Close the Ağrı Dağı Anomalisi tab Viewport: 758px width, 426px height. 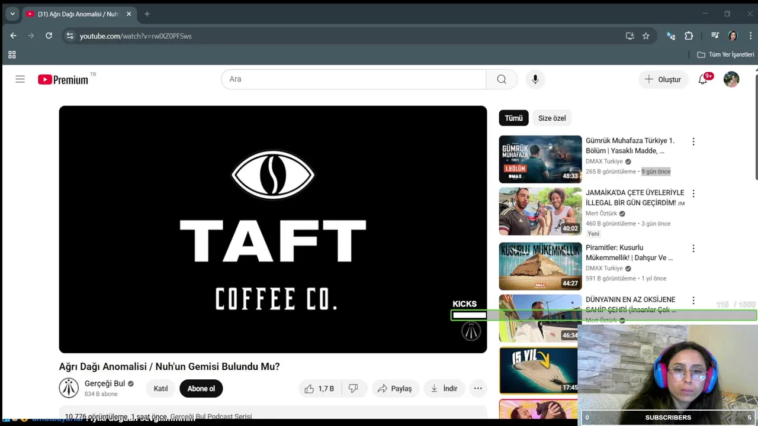(129, 14)
